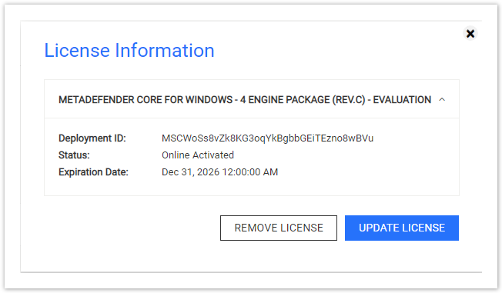The image size is (502, 293).
Task: Click the word Activated in status
Action: 213,155
